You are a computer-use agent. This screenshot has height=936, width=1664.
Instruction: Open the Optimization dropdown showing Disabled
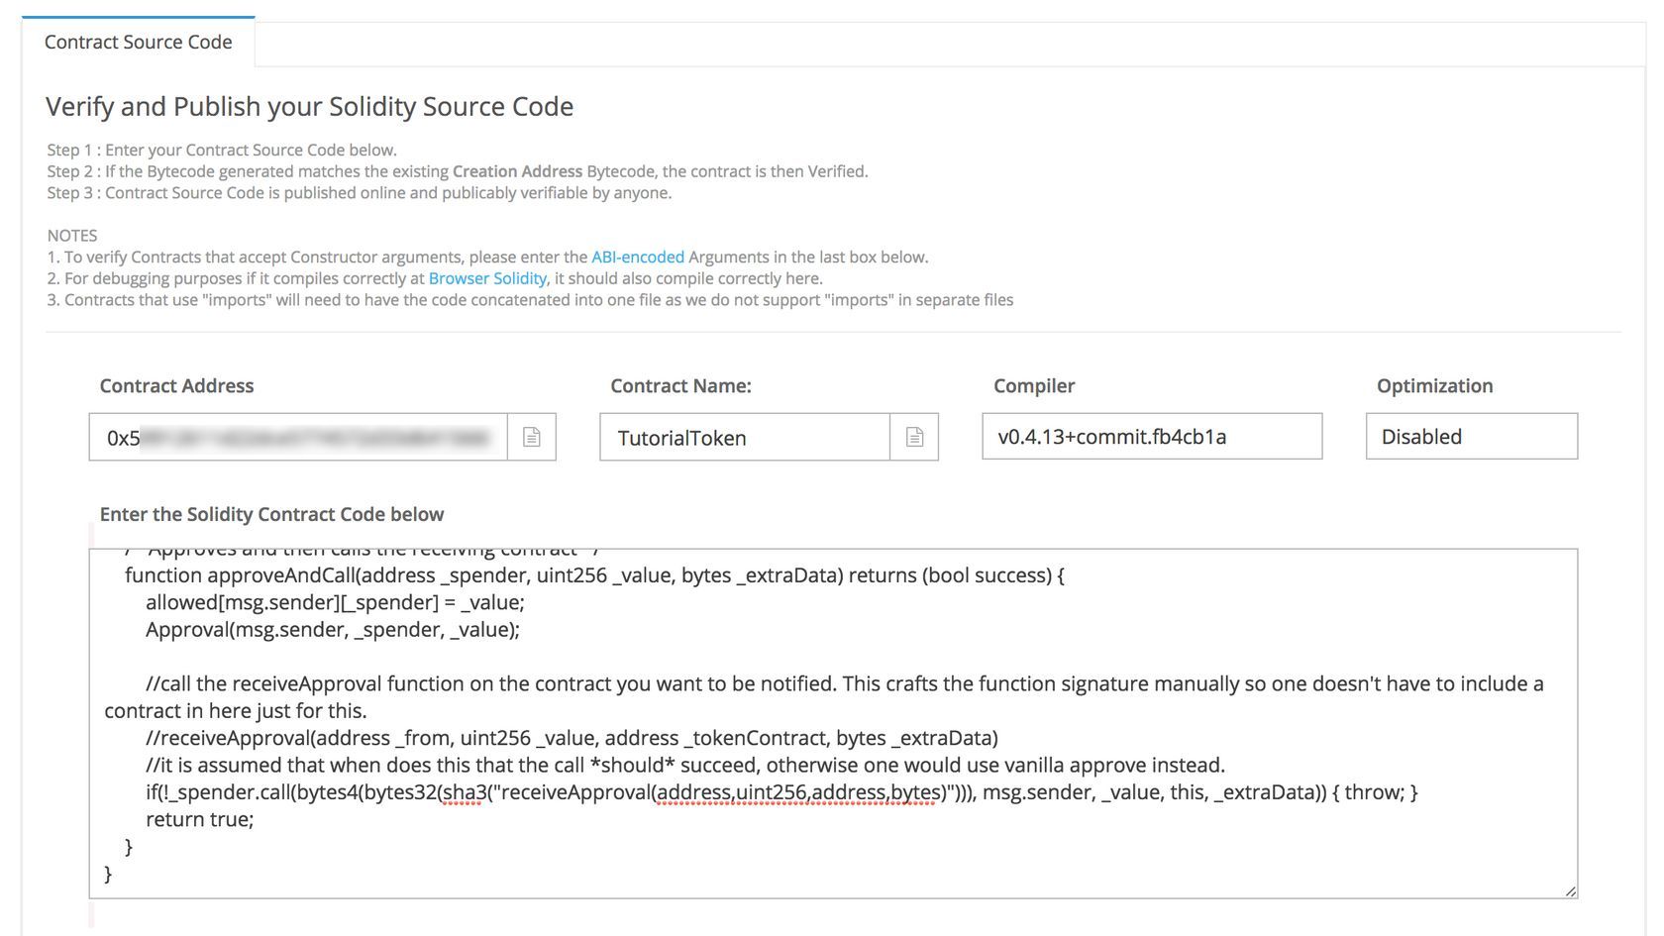pyautogui.click(x=1470, y=437)
